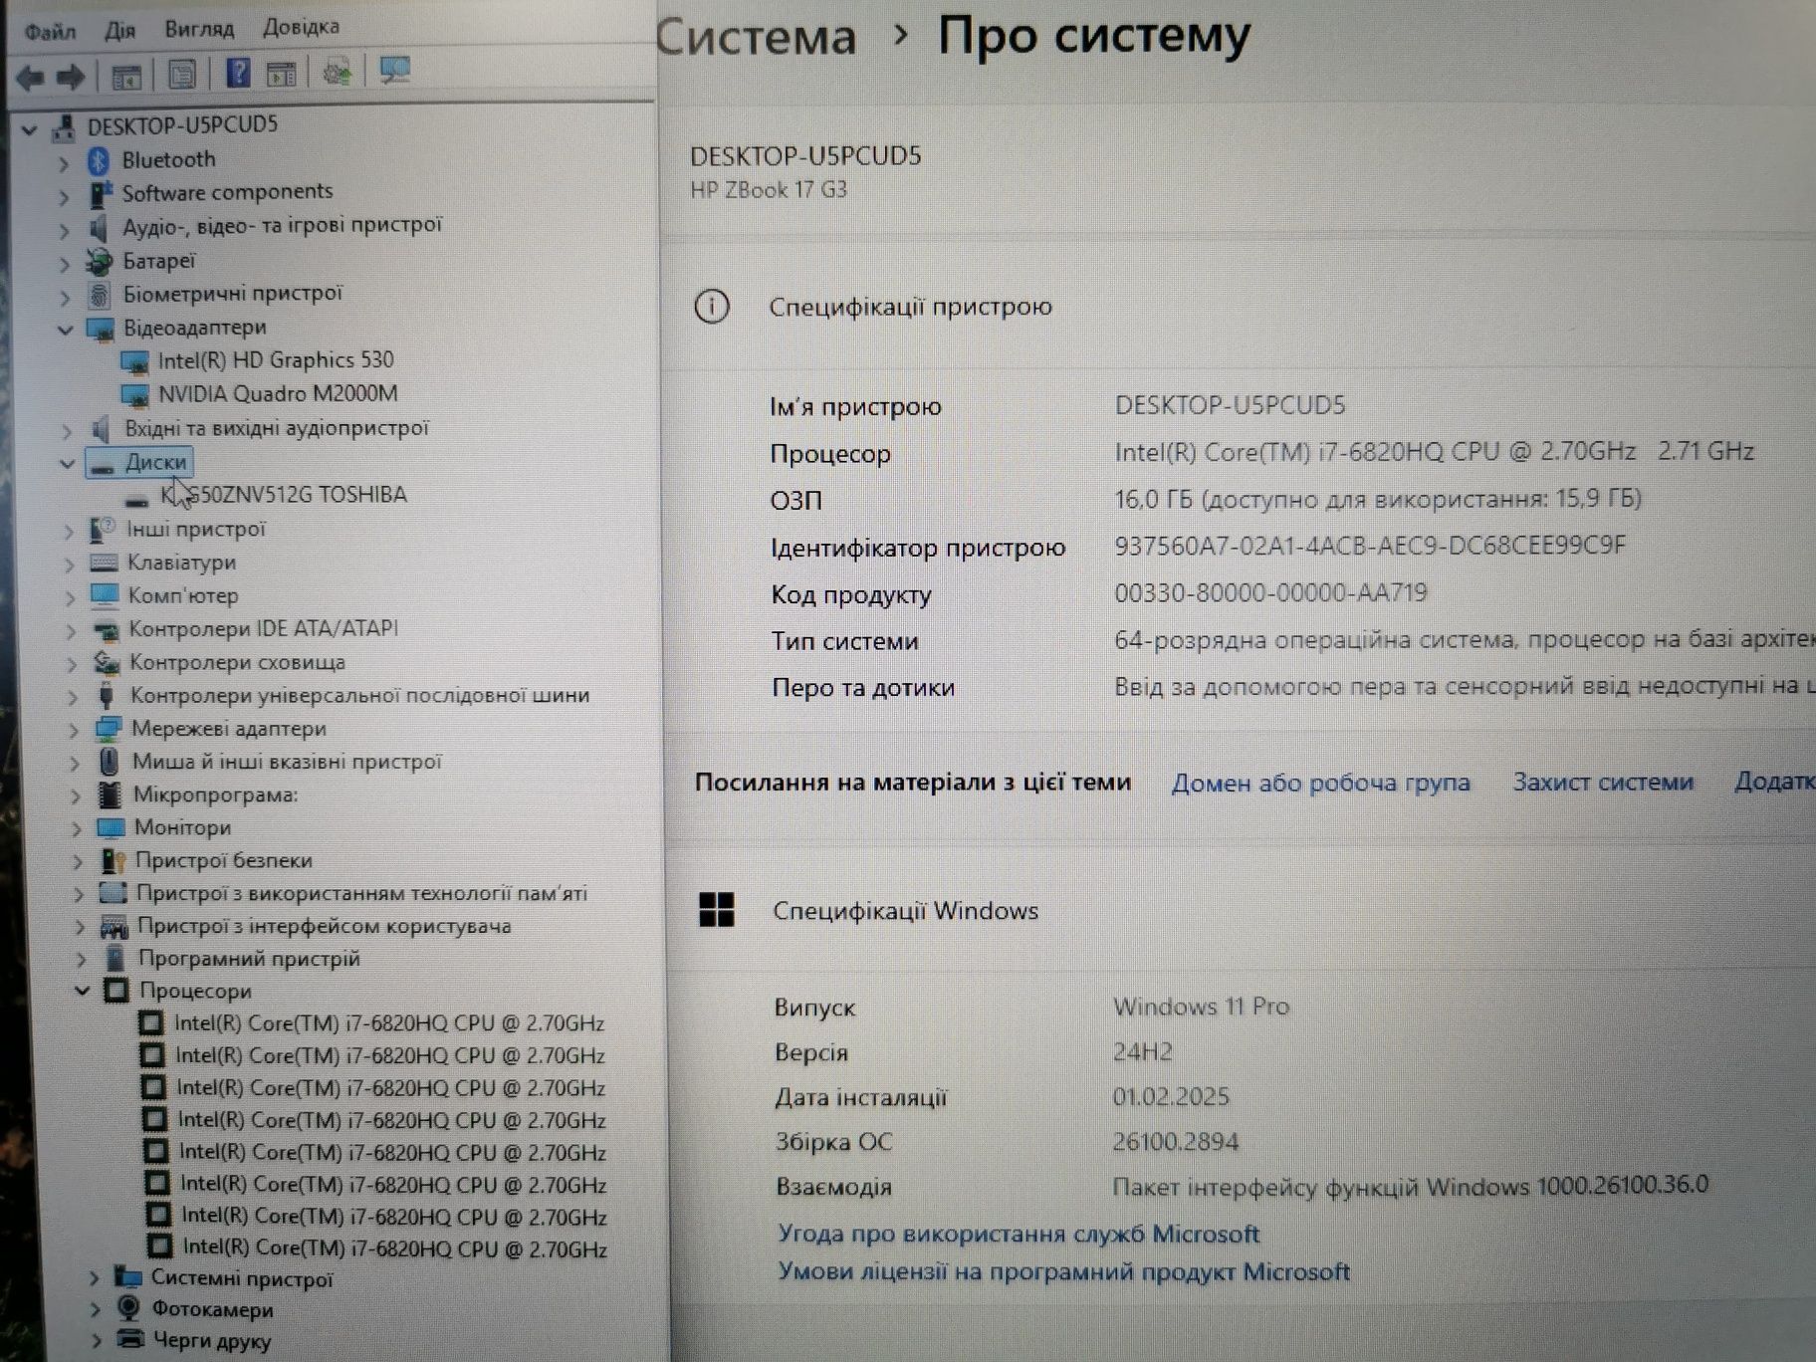This screenshot has height=1362, width=1816.
Task: Click the Back arrow toolbar icon
Action: tap(31, 77)
